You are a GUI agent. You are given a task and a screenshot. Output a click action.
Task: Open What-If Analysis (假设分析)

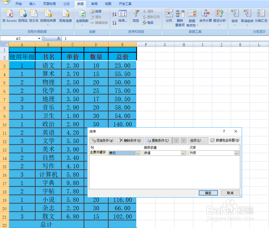[x=220, y=17]
